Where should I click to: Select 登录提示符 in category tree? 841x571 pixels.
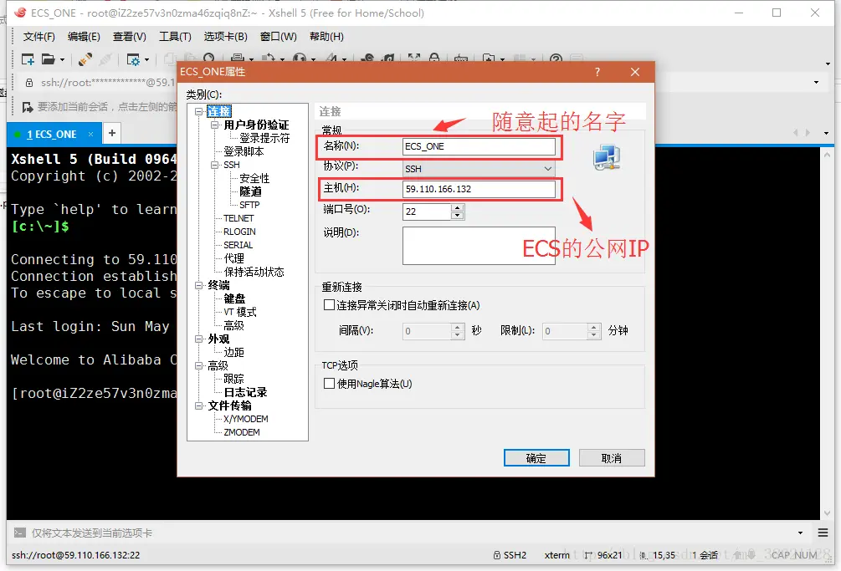(264, 138)
